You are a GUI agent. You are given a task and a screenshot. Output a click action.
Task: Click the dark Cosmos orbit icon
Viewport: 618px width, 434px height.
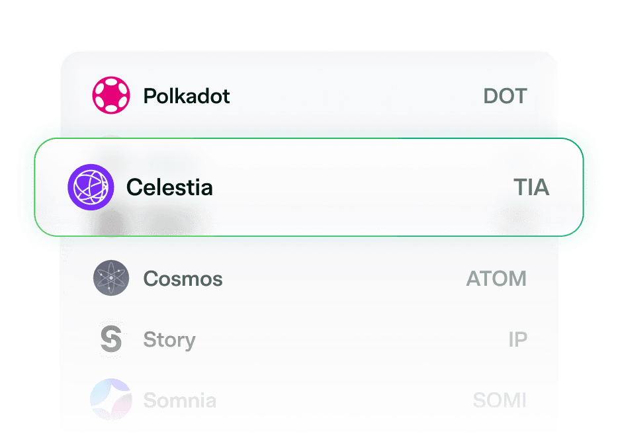coord(111,278)
